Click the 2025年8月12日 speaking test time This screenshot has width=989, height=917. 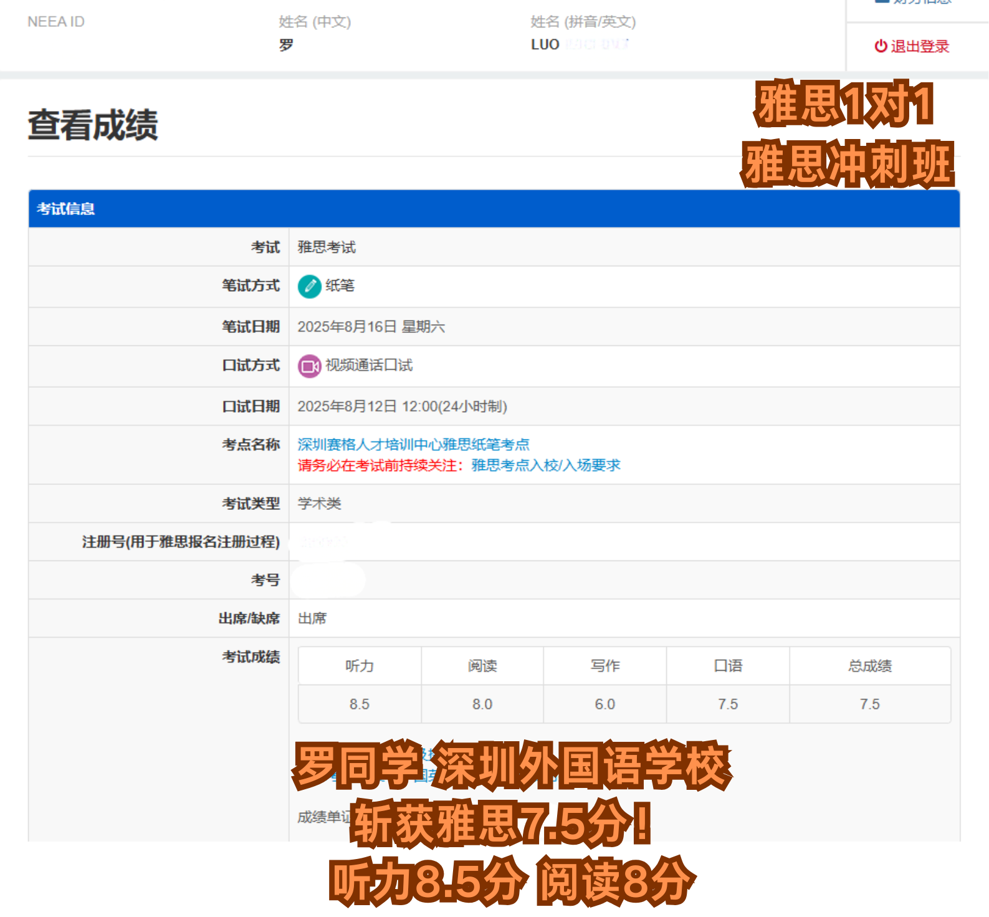(402, 406)
